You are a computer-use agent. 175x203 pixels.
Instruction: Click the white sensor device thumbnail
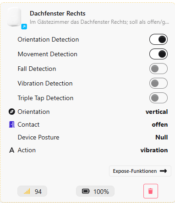tap(14, 17)
